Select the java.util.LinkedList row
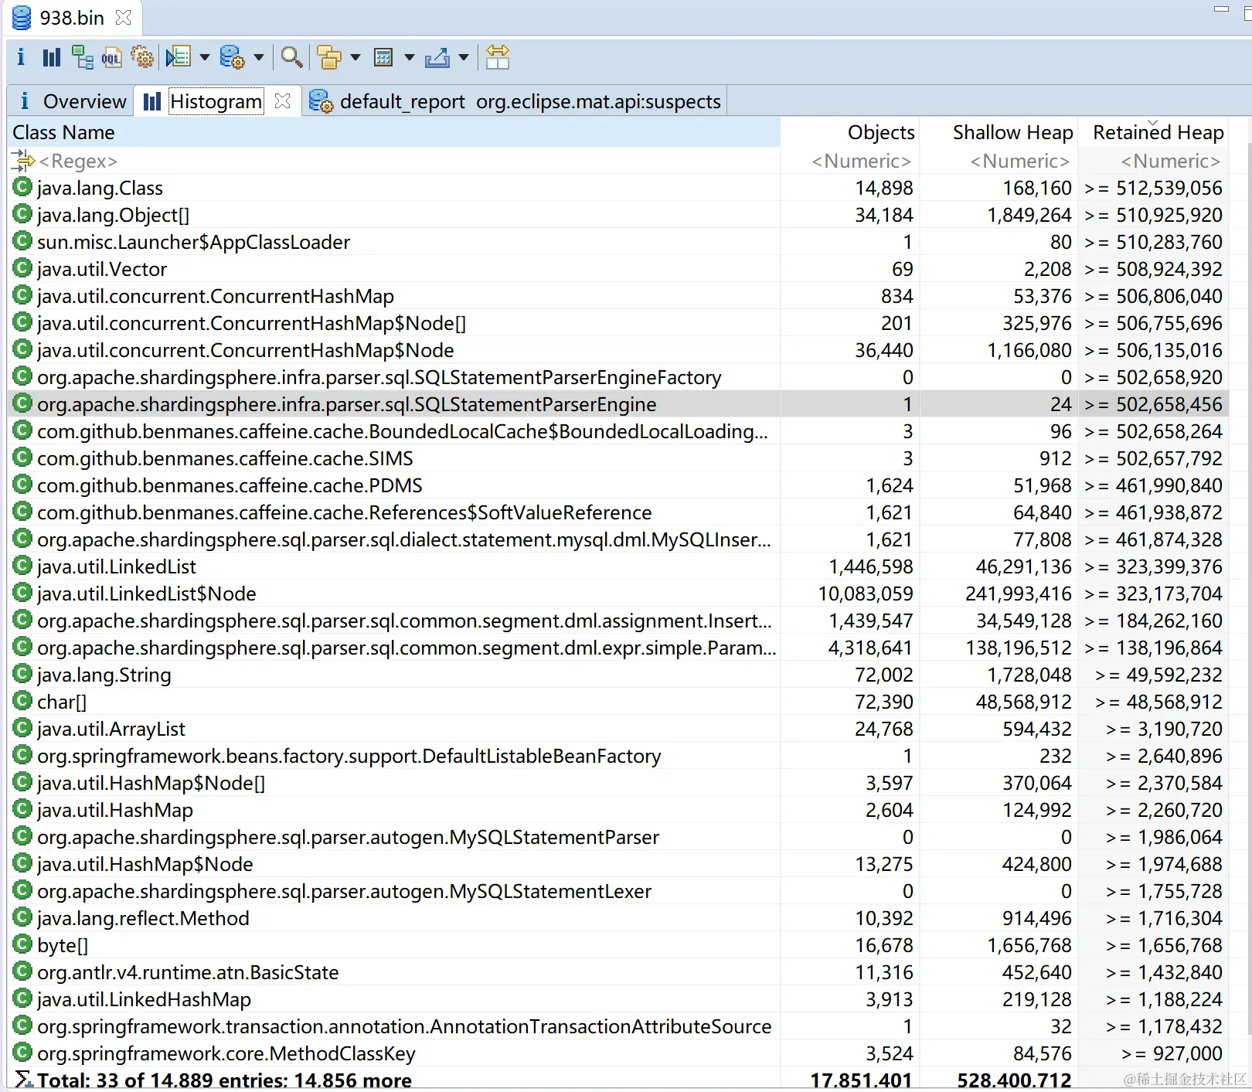 coord(618,566)
